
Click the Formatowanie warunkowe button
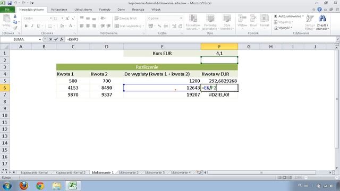pyautogui.click(x=193, y=22)
